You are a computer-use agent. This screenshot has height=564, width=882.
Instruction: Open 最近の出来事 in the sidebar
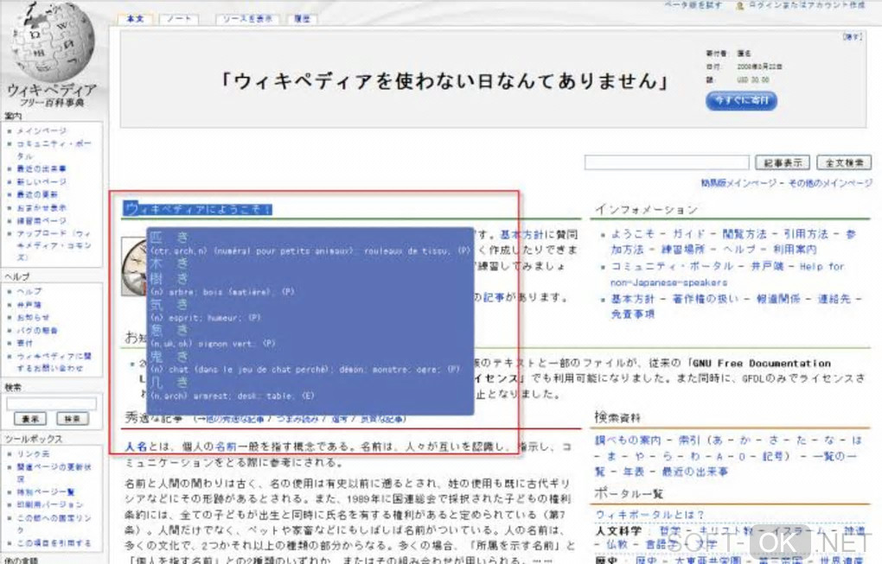41,168
